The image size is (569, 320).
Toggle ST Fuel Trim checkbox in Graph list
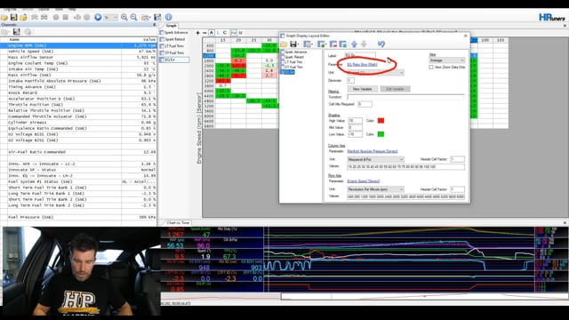(x=162, y=53)
